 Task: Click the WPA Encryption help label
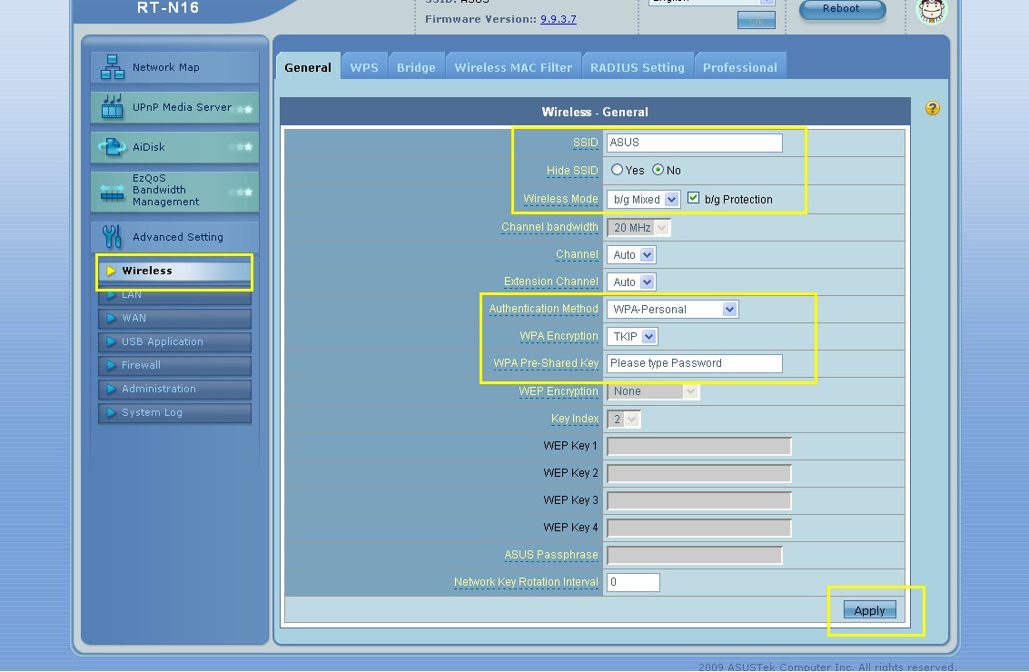pyautogui.click(x=559, y=336)
